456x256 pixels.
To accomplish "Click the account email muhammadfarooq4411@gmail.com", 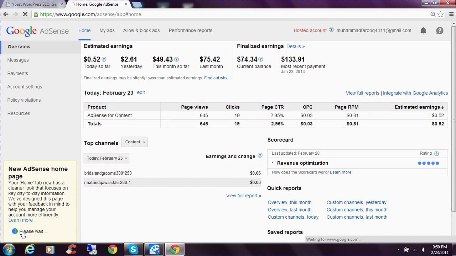I will tap(374, 30).
